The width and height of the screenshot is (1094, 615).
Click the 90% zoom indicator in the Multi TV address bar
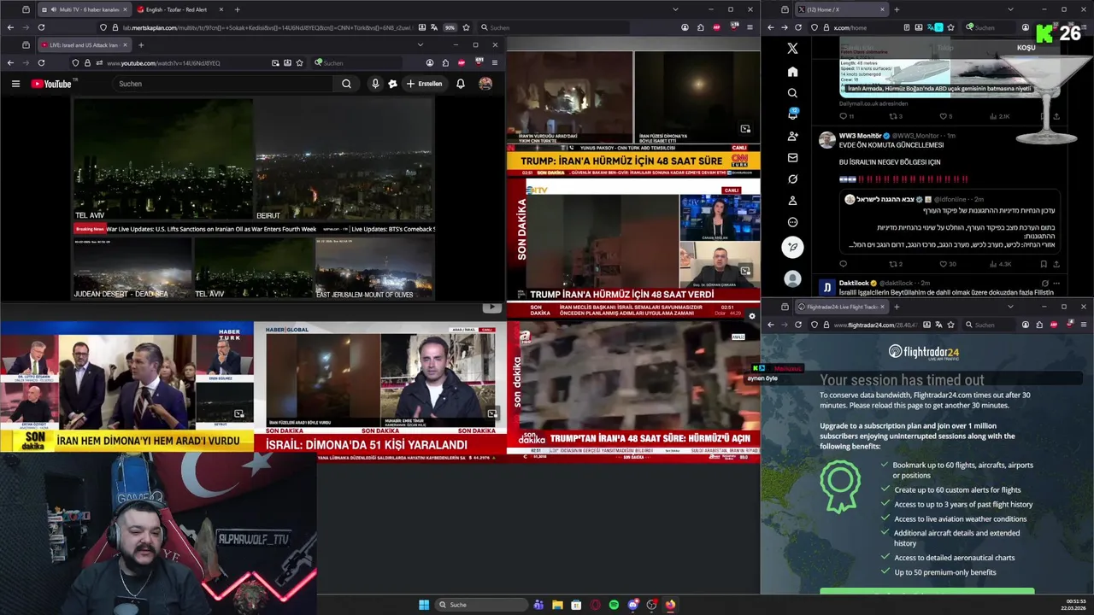[450, 27]
